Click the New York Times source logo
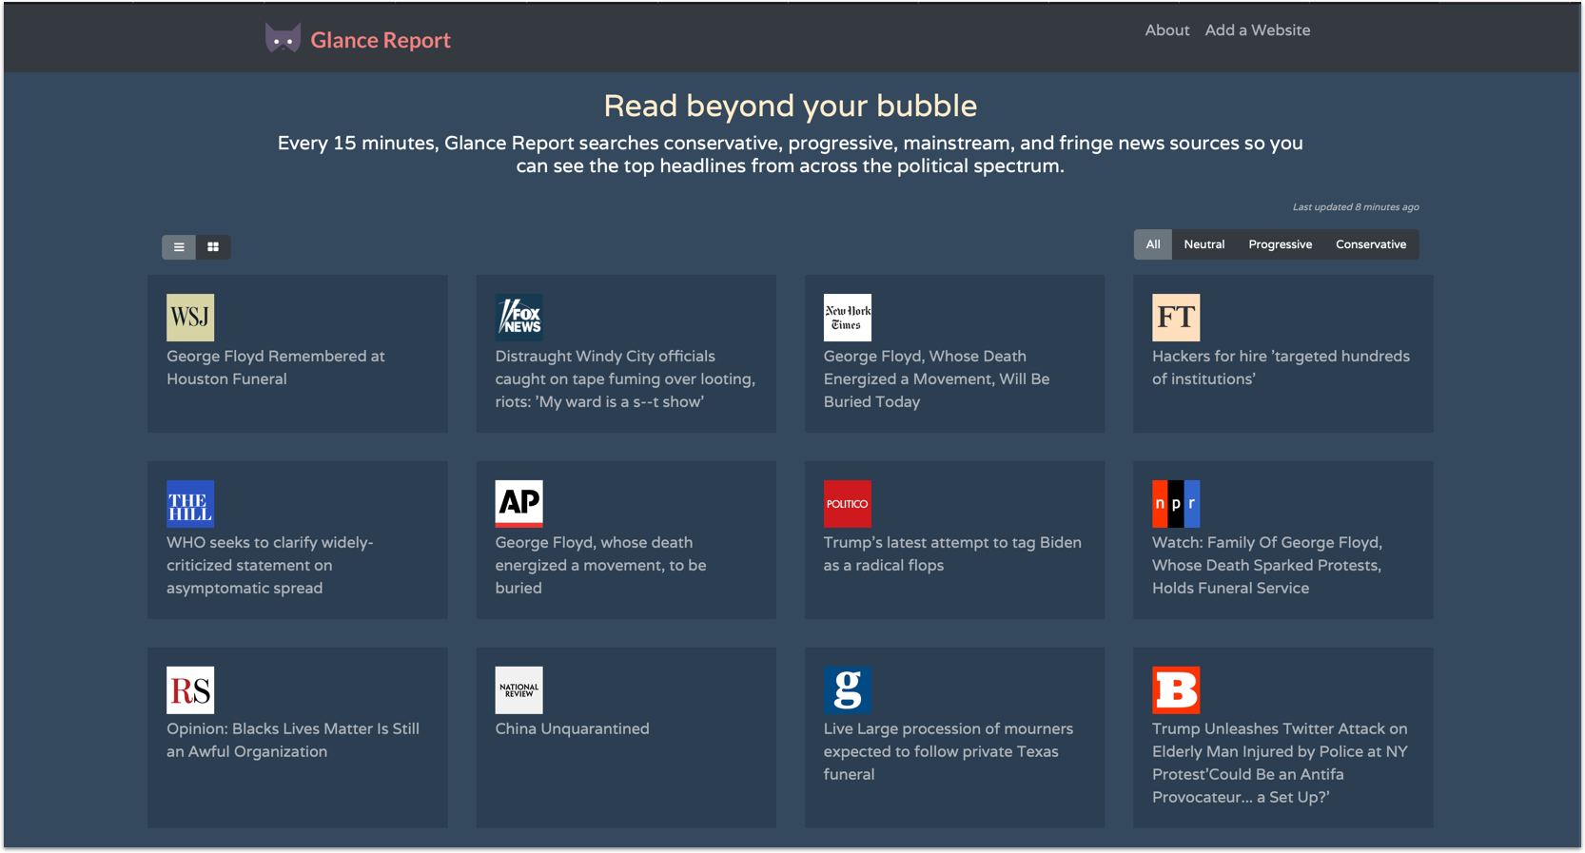The width and height of the screenshot is (1585, 853). pos(848,318)
